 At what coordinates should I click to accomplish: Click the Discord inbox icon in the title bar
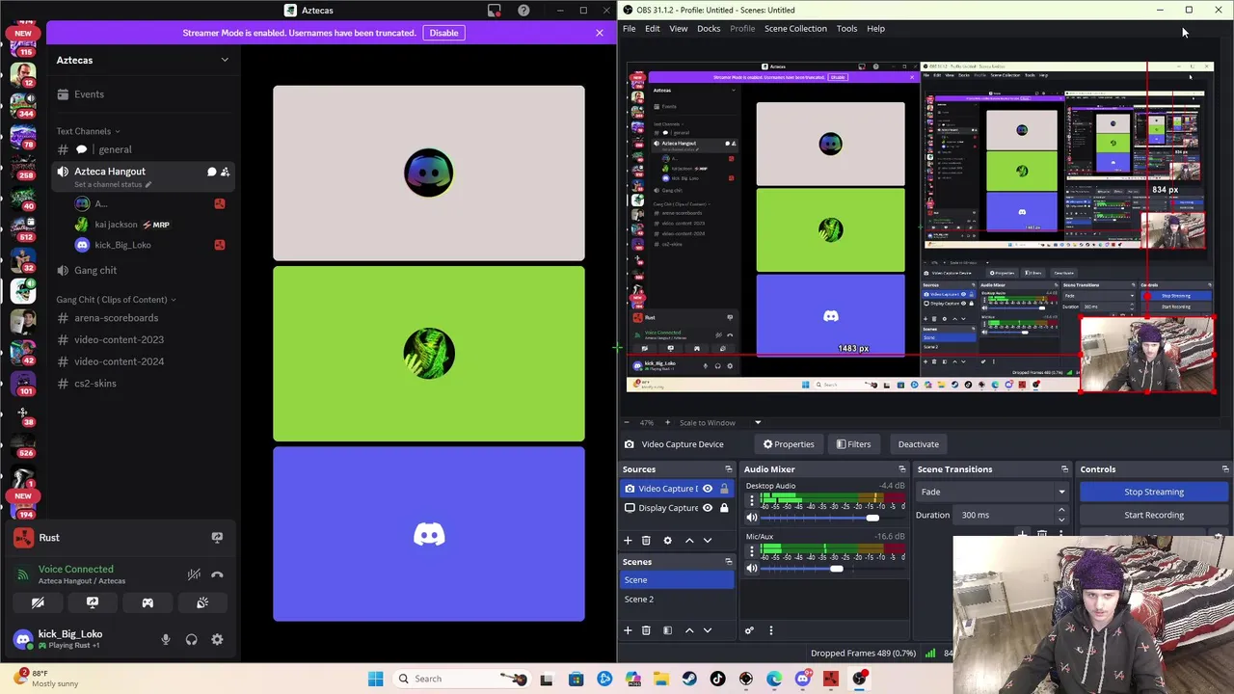tap(495, 11)
